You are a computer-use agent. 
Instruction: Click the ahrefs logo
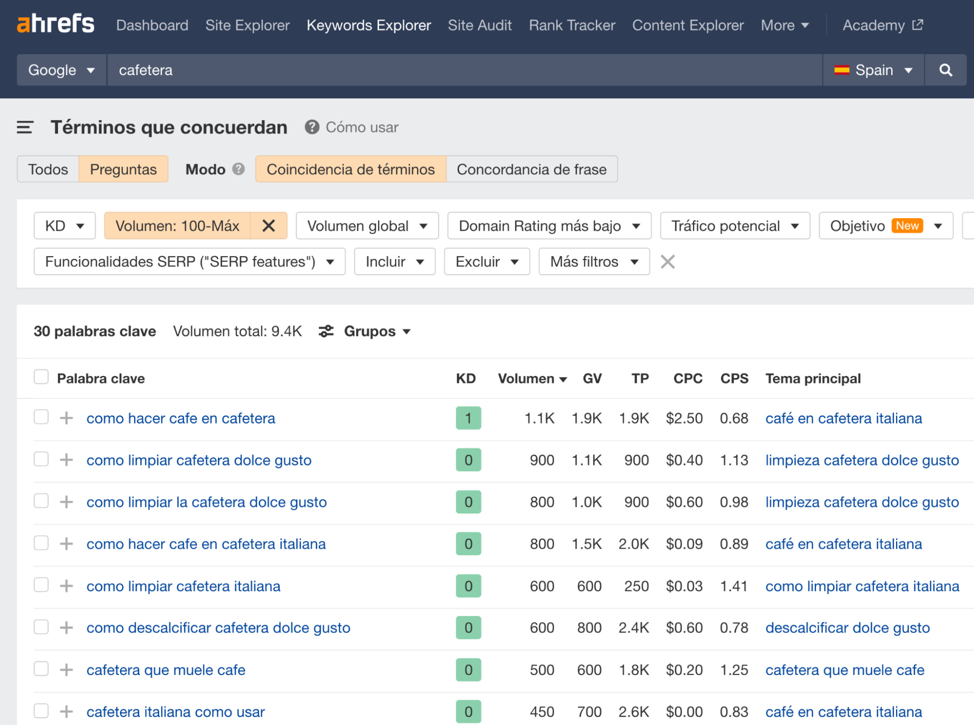coord(55,23)
